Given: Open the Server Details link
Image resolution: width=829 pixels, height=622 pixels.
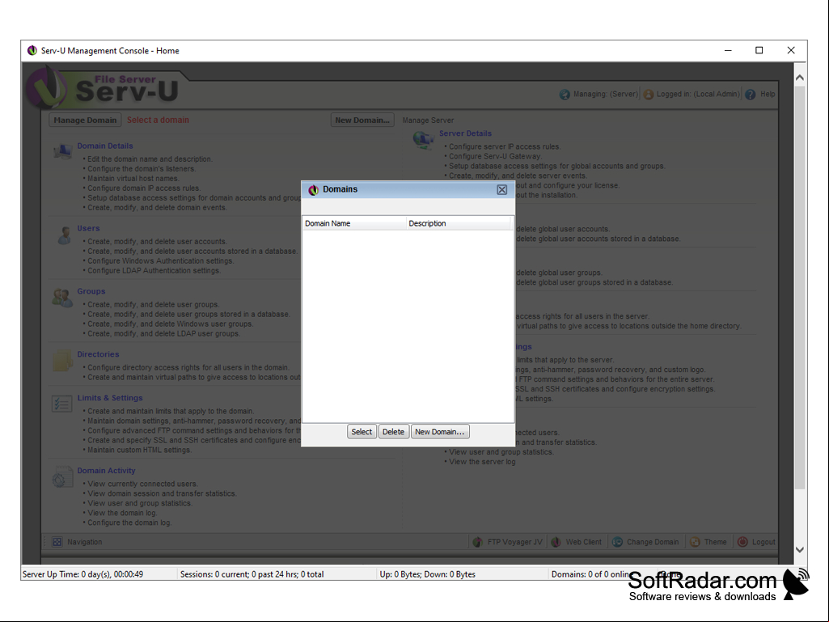Looking at the screenshot, I should pyautogui.click(x=465, y=133).
